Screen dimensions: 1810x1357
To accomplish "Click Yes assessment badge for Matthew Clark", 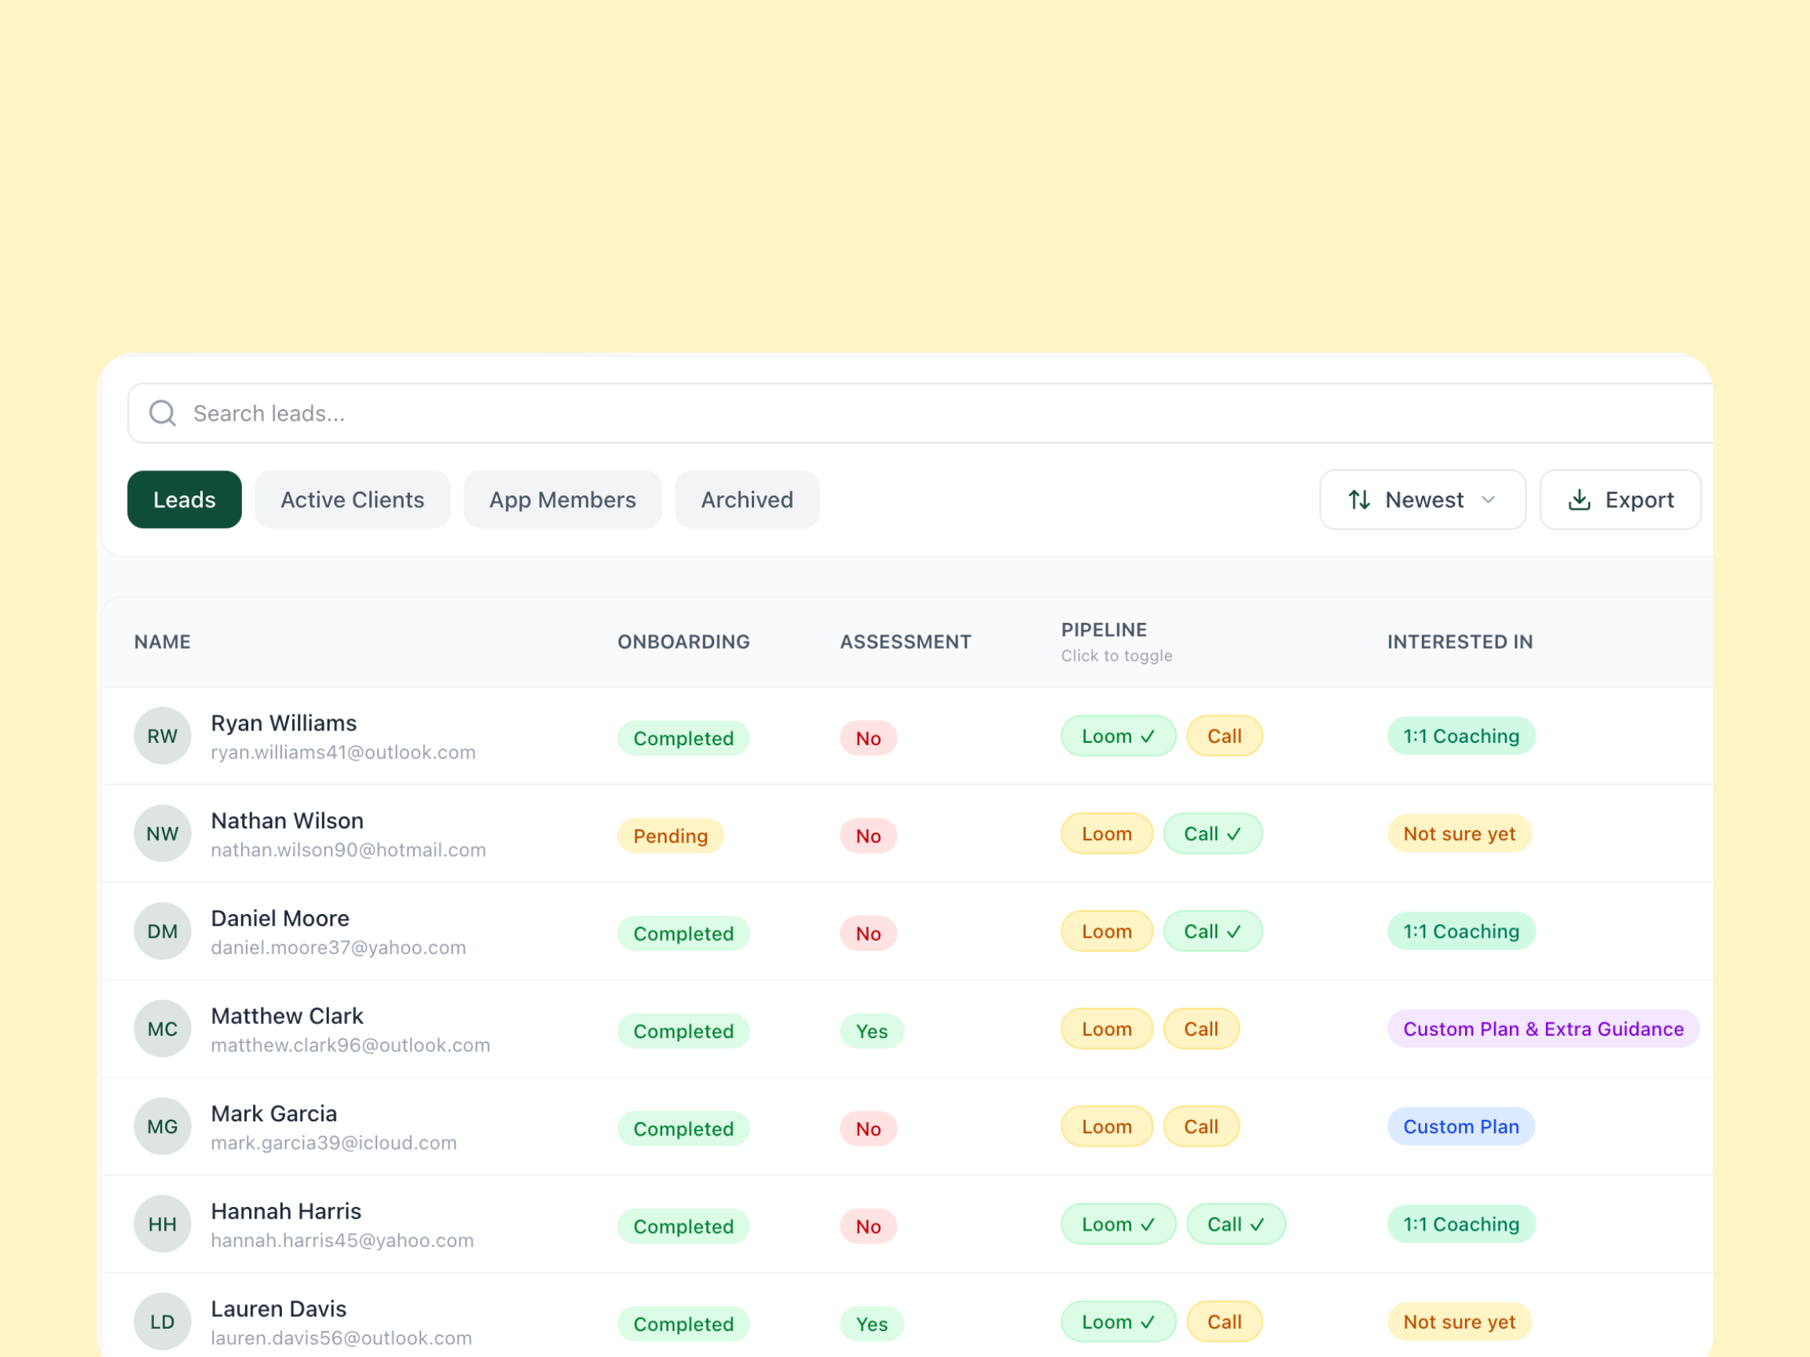I will pos(871,1031).
